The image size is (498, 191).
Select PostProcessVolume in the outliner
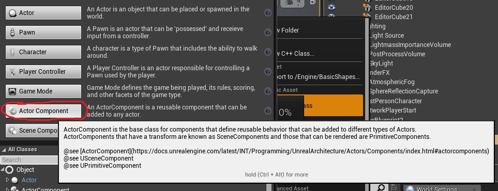coord(397,54)
